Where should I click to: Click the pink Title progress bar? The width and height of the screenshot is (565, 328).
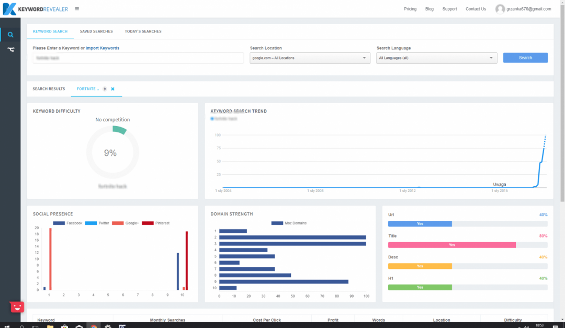pyautogui.click(x=452, y=245)
